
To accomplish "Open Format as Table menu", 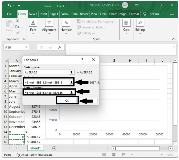I will click(91, 27).
